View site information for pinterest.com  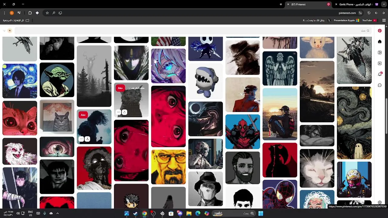point(360,13)
